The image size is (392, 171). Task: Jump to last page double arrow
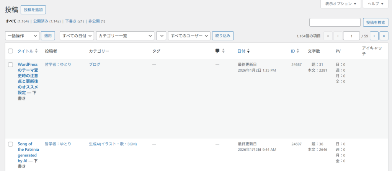point(384,36)
